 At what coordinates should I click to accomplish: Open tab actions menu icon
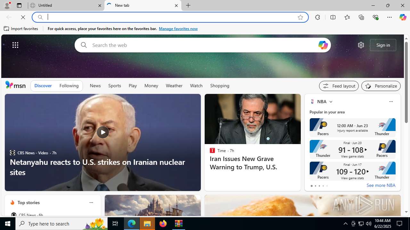(19, 5)
